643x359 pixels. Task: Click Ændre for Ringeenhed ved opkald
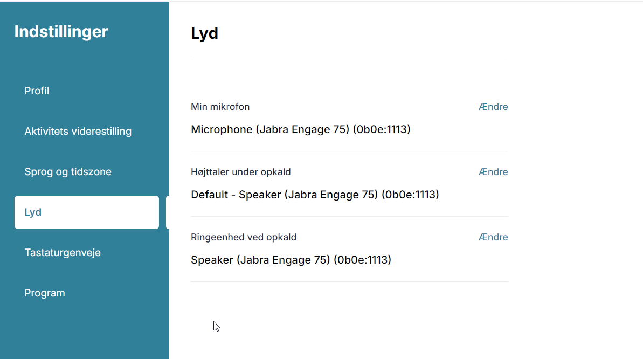[493, 237]
